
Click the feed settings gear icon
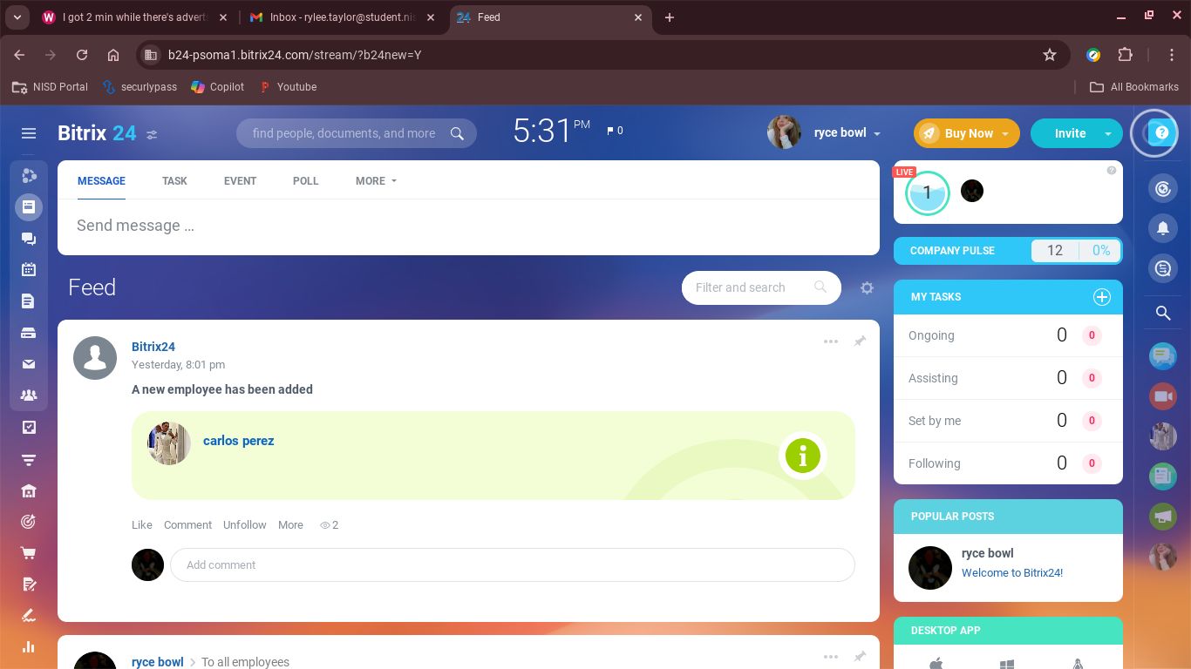tap(867, 287)
